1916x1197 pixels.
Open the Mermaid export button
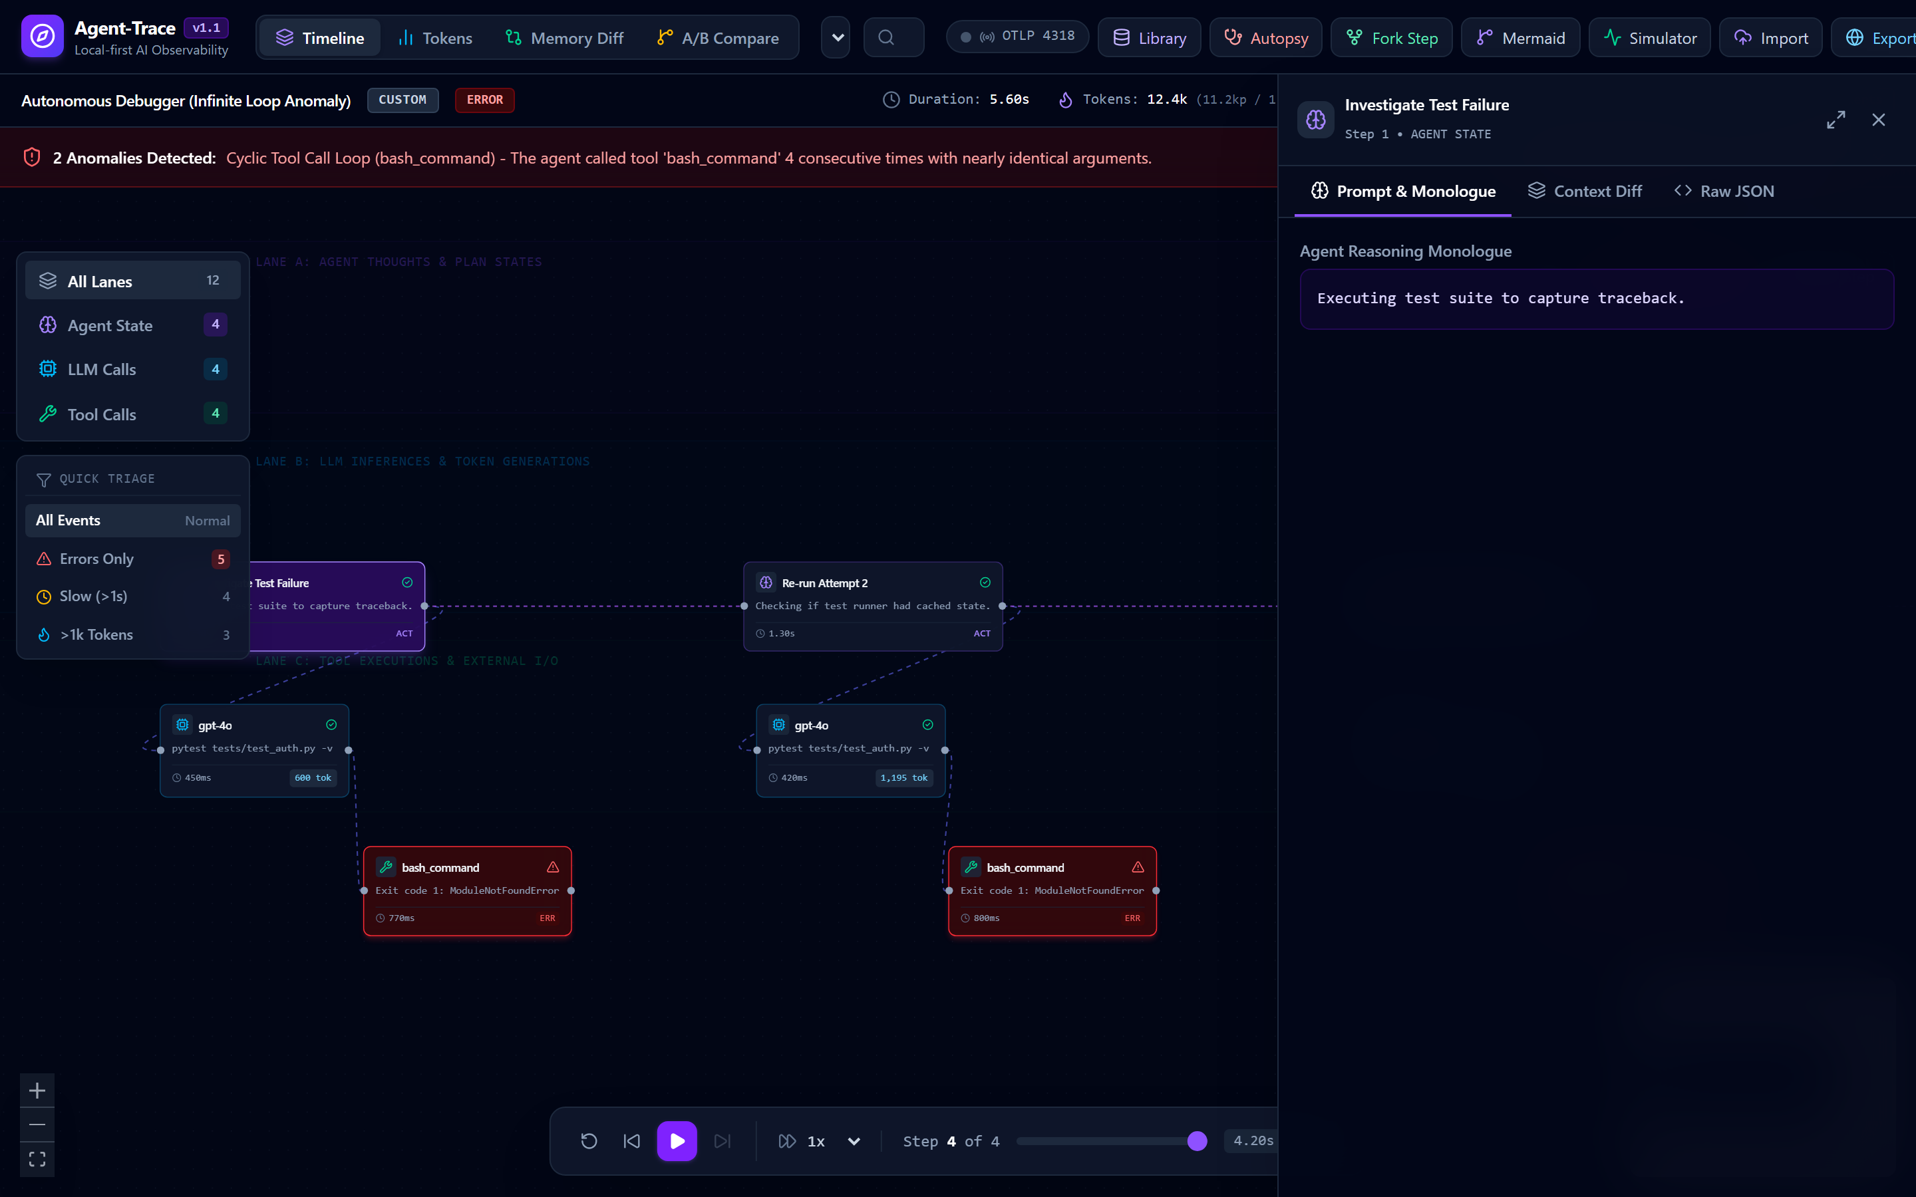tap(1520, 37)
